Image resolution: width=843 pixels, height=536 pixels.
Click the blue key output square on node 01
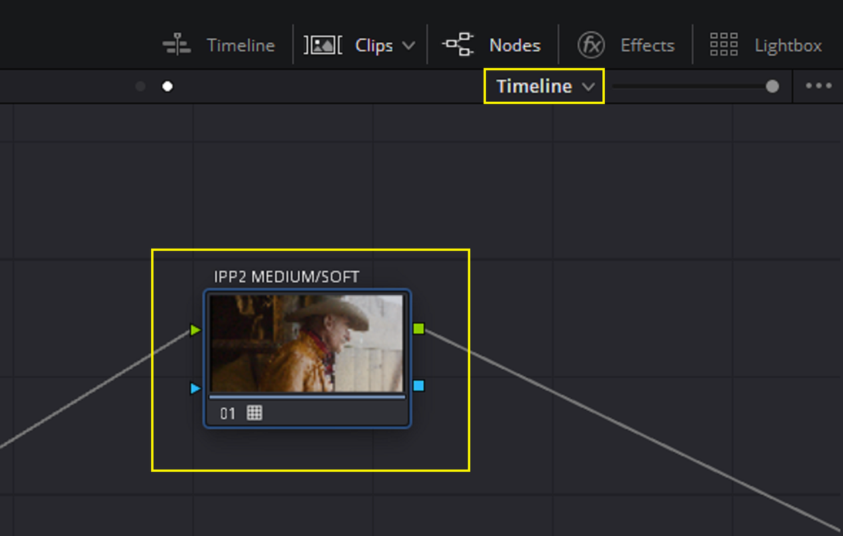pyautogui.click(x=419, y=385)
